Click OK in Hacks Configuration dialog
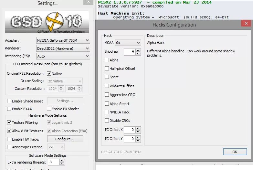Image resolution: width=253 pixels, height=170 pixels. [x=235, y=152]
